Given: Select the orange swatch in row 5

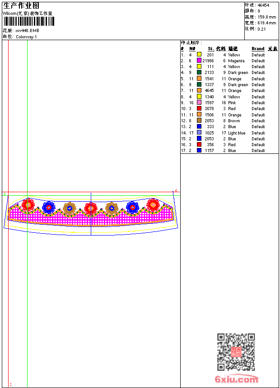Looking at the screenshot, I should coord(199,79).
